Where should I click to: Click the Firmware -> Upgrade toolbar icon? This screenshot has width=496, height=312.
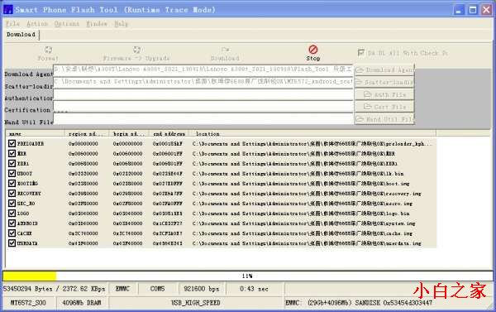[136, 50]
